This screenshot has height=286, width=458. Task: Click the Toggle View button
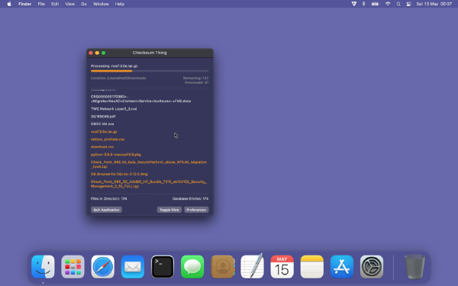click(169, 210)
